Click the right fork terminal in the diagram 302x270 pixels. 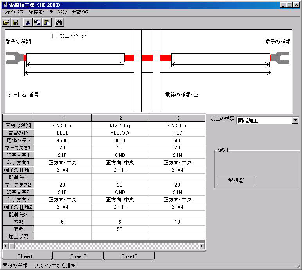(x=280, y=58)
